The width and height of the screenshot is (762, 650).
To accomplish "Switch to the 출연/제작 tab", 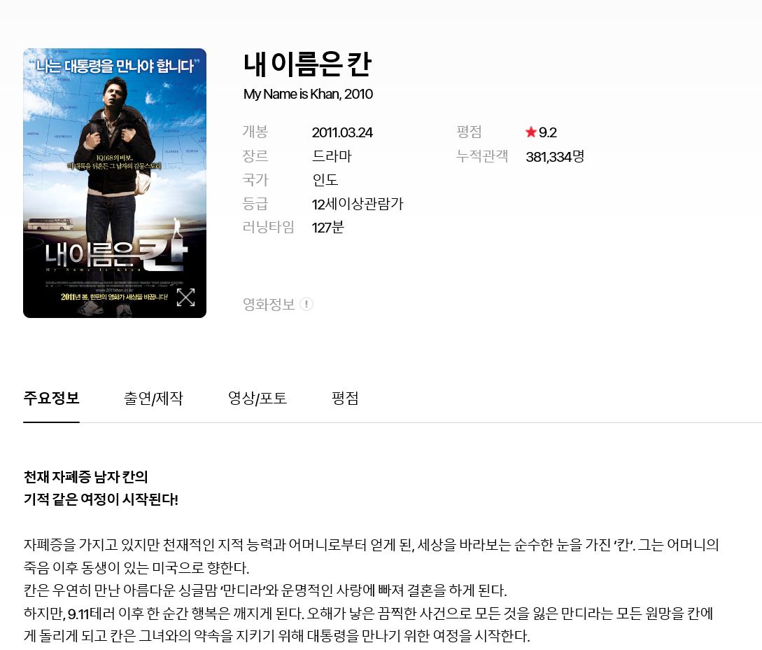I will 153,398.
